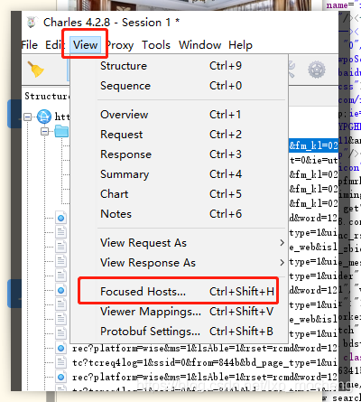Select the Response menu entry

click(179, 154)
